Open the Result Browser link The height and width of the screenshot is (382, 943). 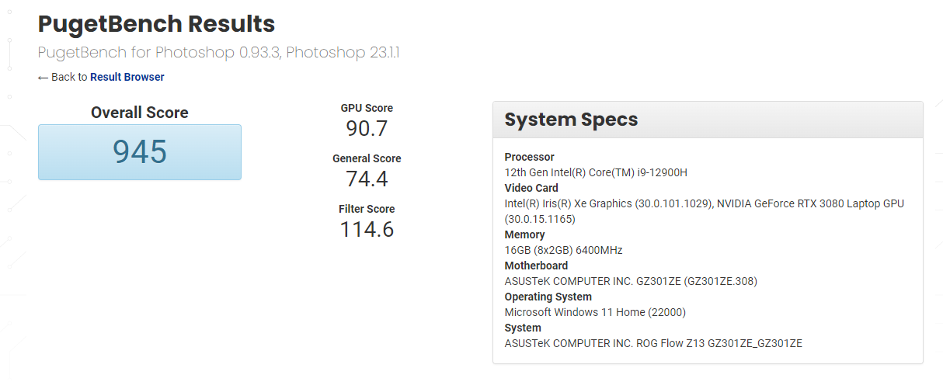coord(127,77)
